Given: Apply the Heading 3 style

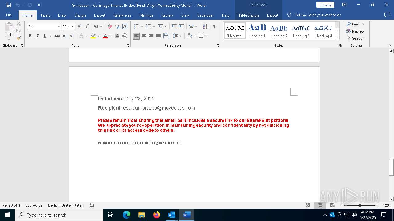Looking at the screenshot, I should (x=301, y=31).
